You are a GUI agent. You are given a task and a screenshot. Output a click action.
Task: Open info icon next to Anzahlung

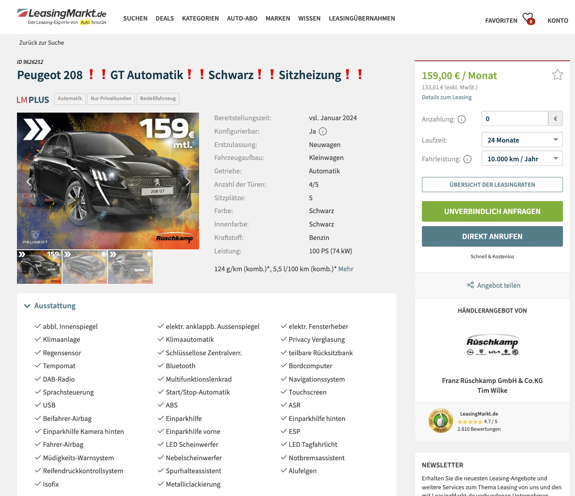point(462,119)
